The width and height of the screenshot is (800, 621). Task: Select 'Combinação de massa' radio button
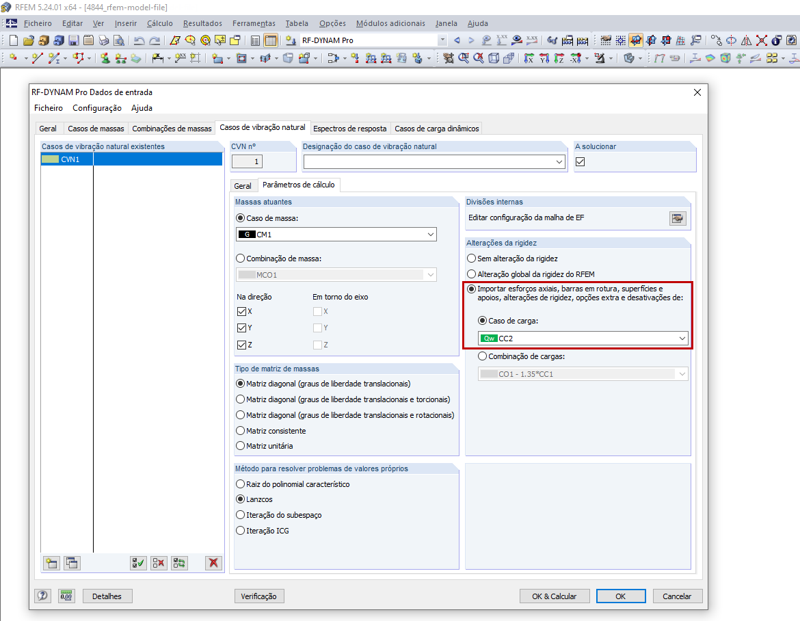pyautogui.click(x=240, y=259)
